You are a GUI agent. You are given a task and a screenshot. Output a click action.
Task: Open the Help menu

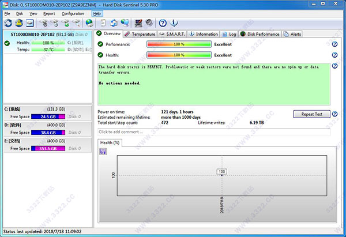(x=97, y=14)
